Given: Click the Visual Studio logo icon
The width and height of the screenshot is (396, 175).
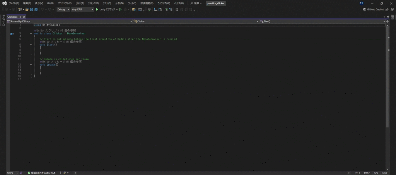Looking at the screenshot, I should [4, 3].
